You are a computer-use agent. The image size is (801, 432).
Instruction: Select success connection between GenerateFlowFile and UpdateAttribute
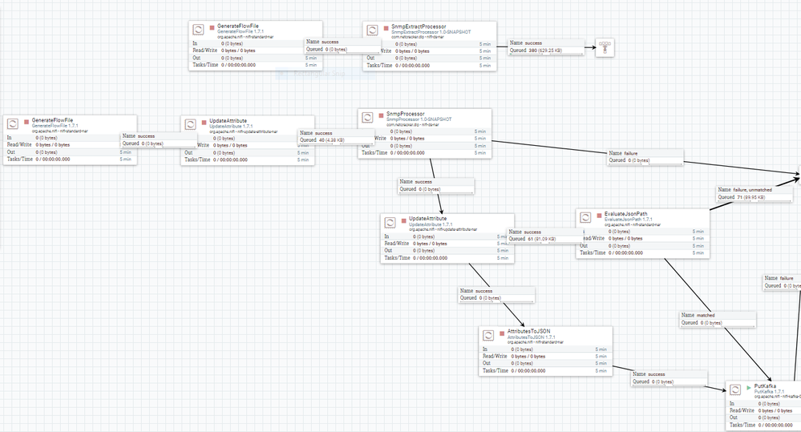159,140
